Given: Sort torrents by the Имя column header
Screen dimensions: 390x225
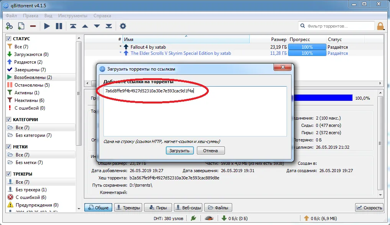Looking at the screenshot, I should 186,39.
